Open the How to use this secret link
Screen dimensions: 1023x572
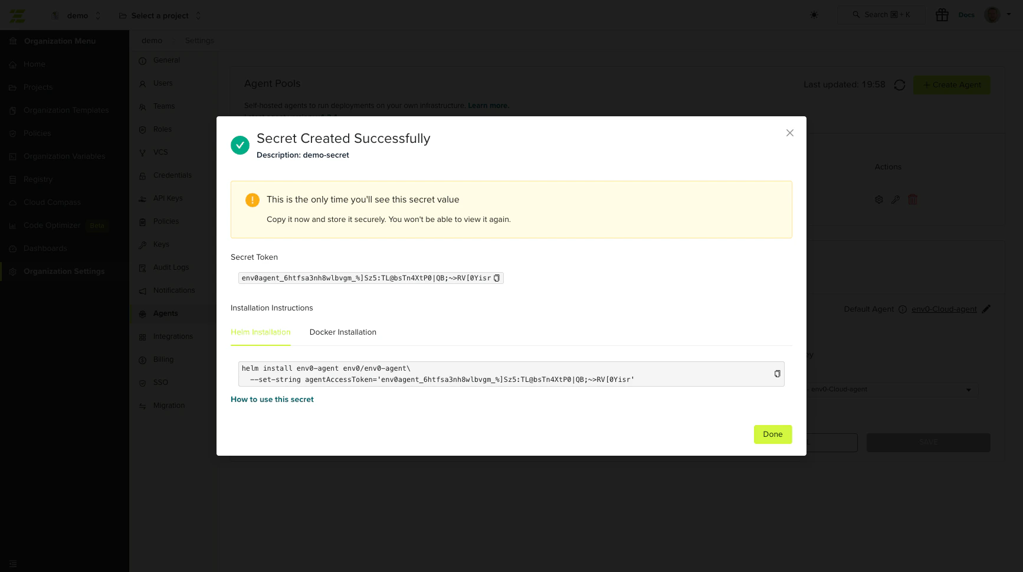[272, 399]
